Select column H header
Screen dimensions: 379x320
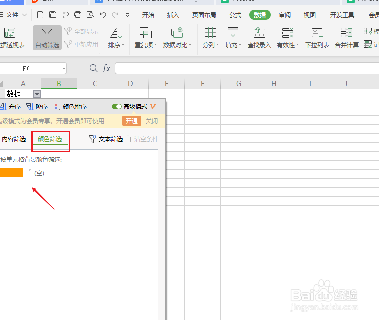tap(274, 84)
